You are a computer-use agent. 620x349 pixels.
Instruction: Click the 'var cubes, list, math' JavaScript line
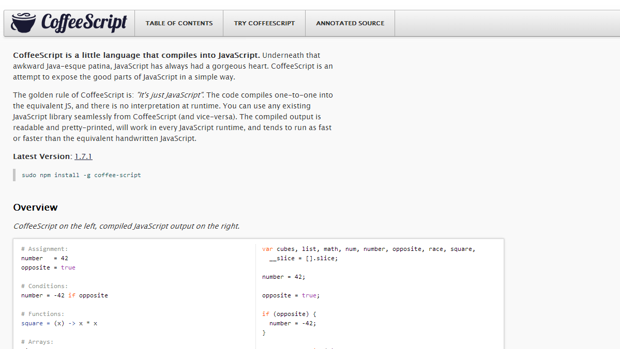[x=369, y=249]
